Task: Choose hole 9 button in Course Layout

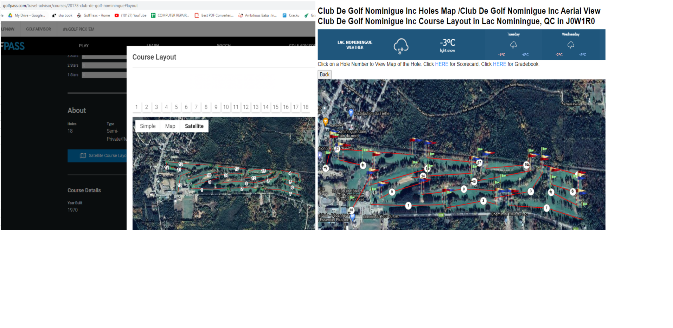Action: click(x=216, y=107)
